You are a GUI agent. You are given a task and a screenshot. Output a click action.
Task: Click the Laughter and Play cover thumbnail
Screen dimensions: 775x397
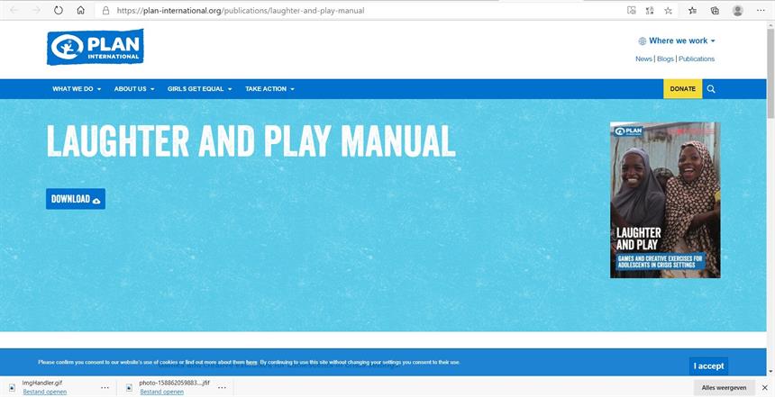tap(665, 200)
